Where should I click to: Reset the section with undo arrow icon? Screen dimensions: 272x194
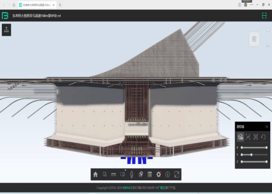[264, 137]
